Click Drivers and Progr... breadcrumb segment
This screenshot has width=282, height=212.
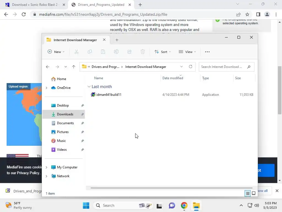pos(105,67)
